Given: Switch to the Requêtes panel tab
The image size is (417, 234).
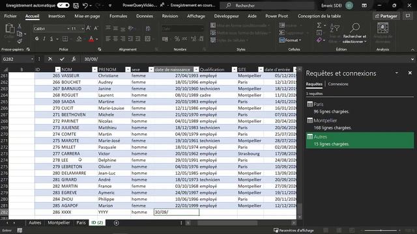Looking at the screenshot, I should pyautogui.click(x=314, y=84).
